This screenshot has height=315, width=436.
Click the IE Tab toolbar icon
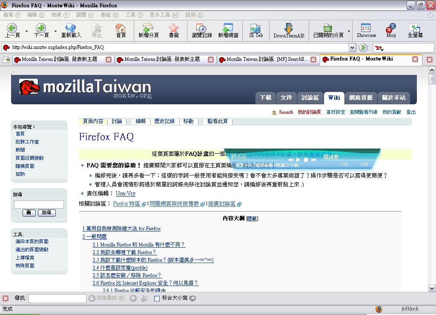point(255,28)
